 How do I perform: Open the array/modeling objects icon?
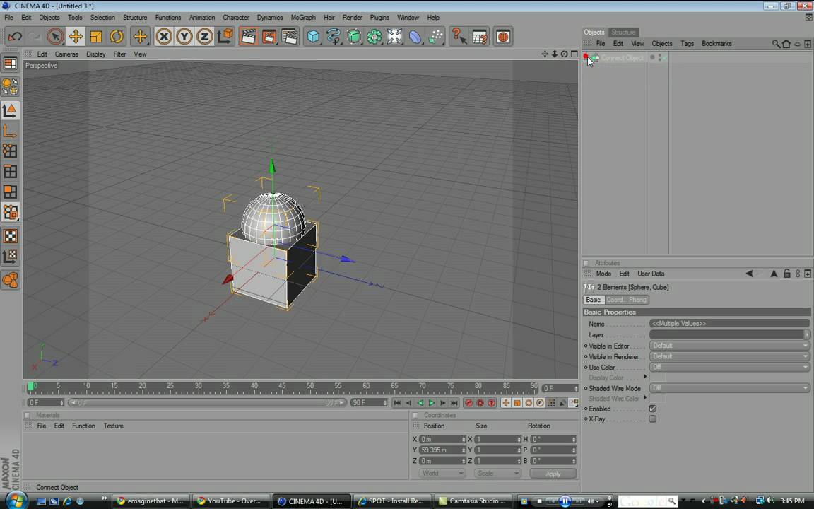coord(374,36)
